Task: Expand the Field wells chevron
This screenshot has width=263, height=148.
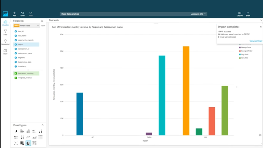Action: click(261, 20)
